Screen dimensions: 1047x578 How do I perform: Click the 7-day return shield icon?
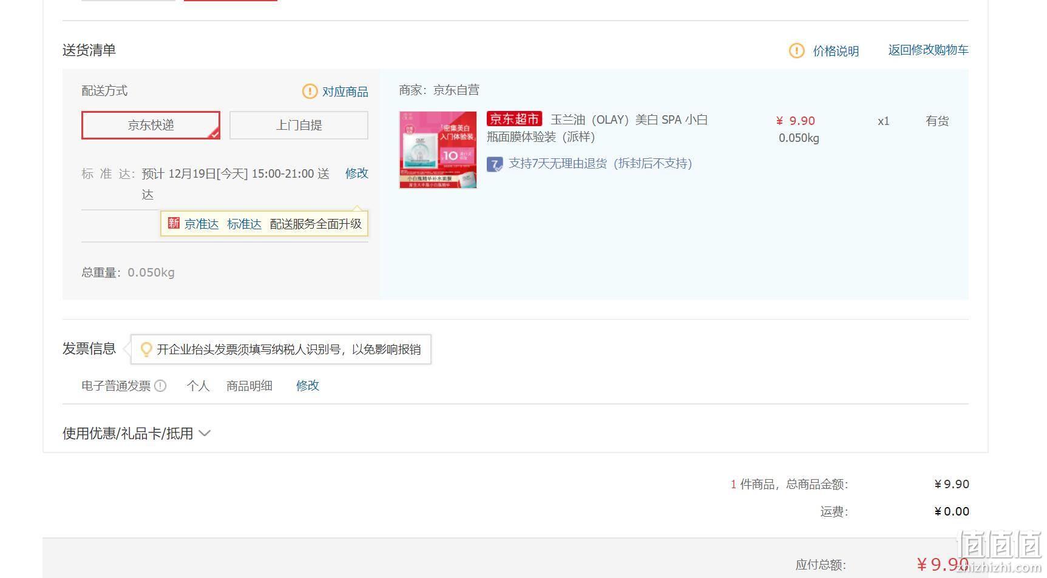click(495, 164)
